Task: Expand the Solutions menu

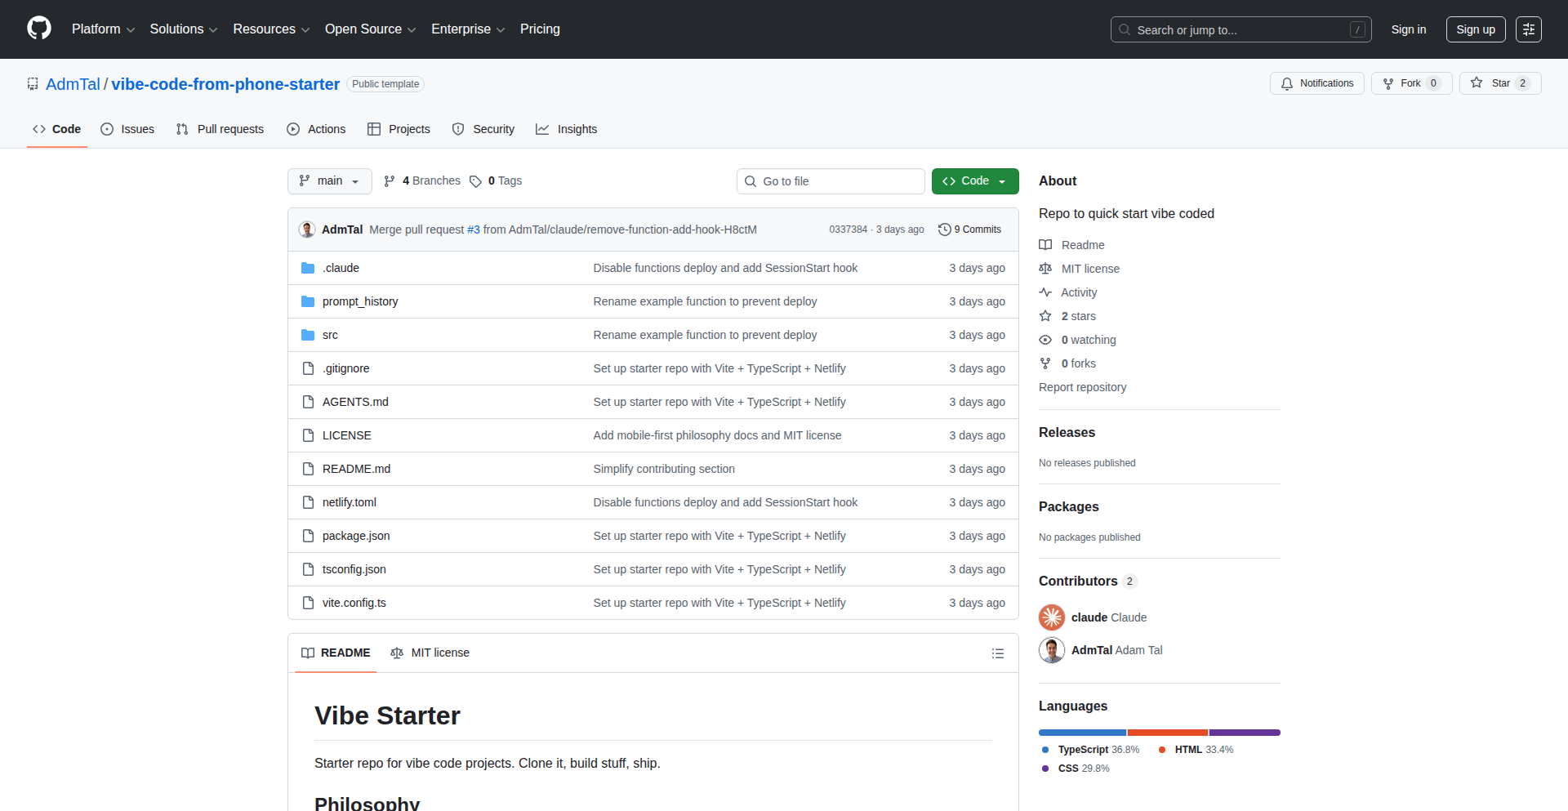Action: (x=184, y=29)
